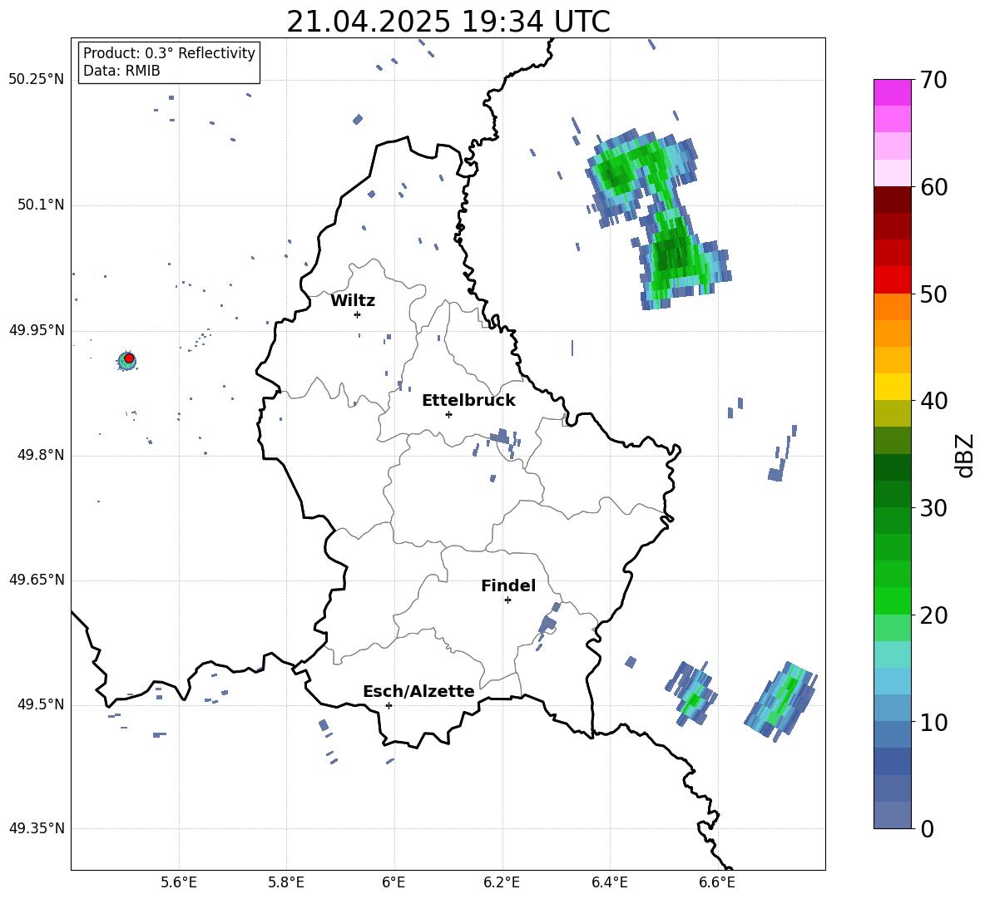This screenshot has width=985, height=899.
Task: Click the 6.2°E longitude label
Action: pos(502,882)
